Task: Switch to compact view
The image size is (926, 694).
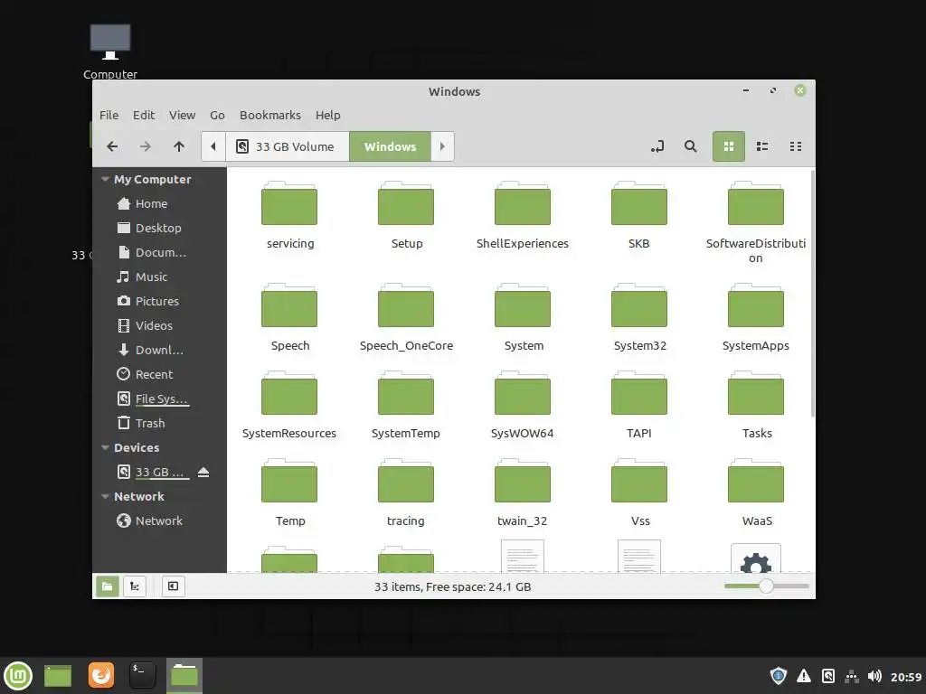Action: click(796, 146)
